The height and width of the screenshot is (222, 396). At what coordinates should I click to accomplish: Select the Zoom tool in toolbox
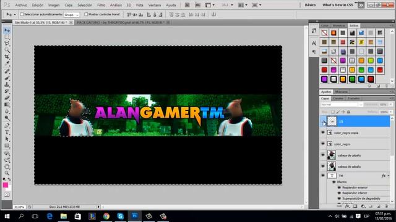click(7, 173)
